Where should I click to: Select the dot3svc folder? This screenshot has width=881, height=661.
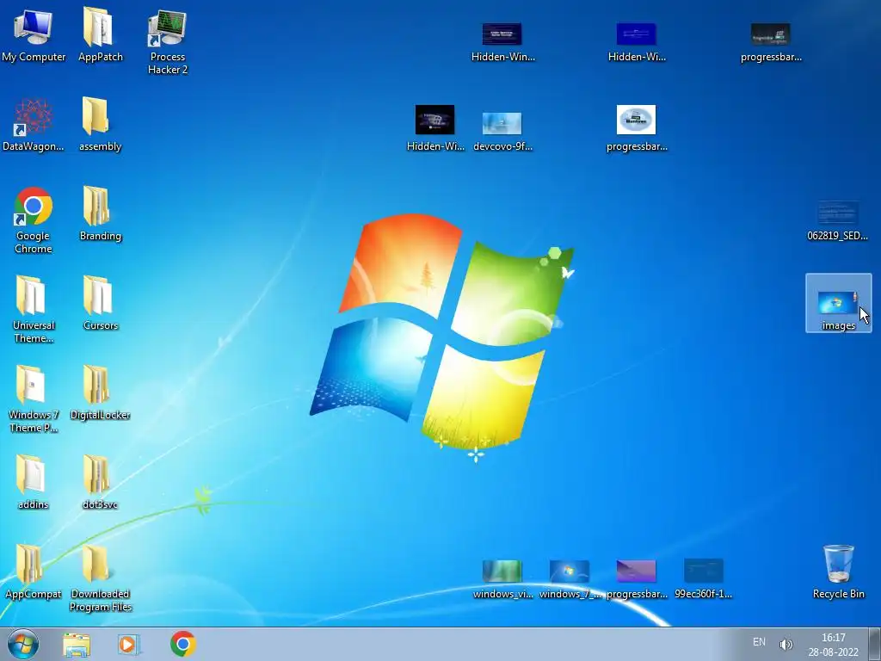tap(100, 482)
